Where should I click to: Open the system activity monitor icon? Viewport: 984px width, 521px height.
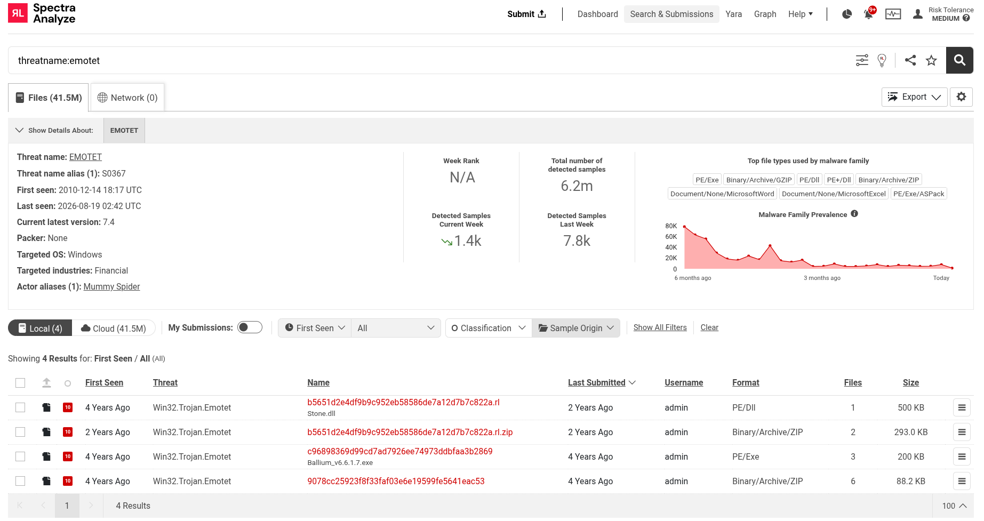(893, 14)
